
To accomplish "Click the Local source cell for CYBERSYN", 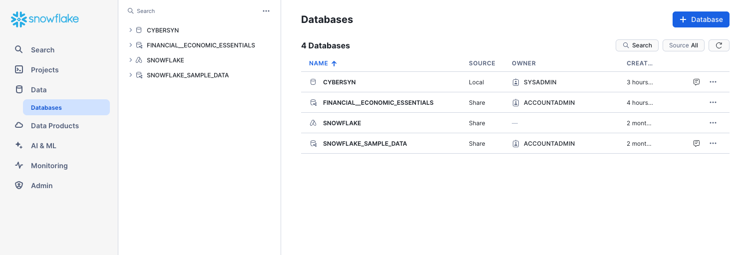I will [476, 82].
